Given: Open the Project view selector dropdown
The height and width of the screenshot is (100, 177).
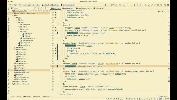Looking at the screenshot, I should click(x=16, y=8).
